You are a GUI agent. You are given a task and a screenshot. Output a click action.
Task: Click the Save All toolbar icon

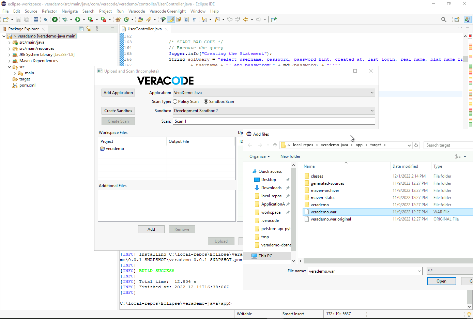pyautogui.click(x=26, y=19)
